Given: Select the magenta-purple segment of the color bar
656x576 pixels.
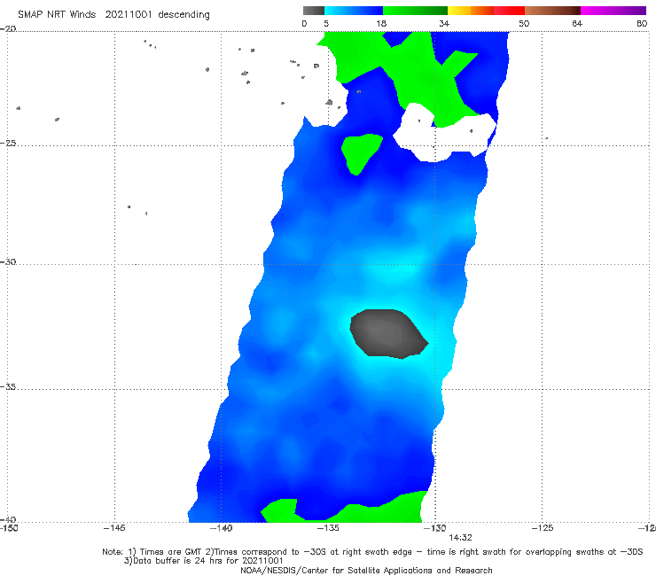Looking at the screenshot, I should (x=613, y=11).
